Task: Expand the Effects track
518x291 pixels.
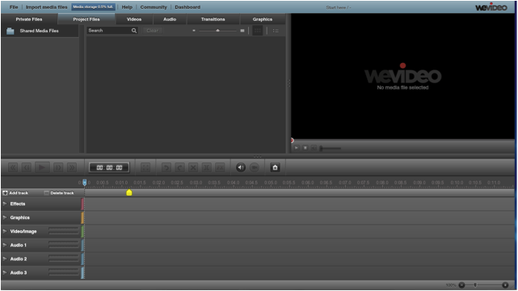Action: 5,204
